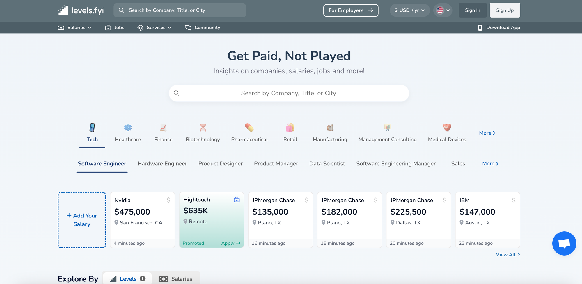Expand the Salaries navigation menu

[74, 28]
